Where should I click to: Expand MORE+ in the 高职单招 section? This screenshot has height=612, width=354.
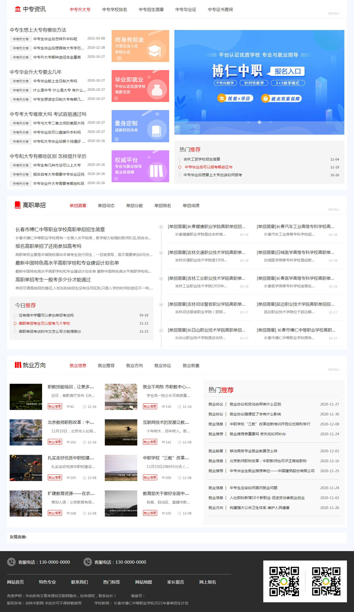click(x=334, y=209)
